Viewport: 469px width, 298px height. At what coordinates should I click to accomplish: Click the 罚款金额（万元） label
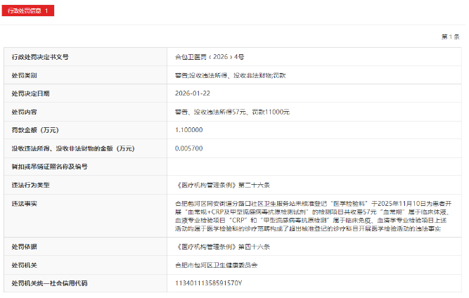(35, 130)
